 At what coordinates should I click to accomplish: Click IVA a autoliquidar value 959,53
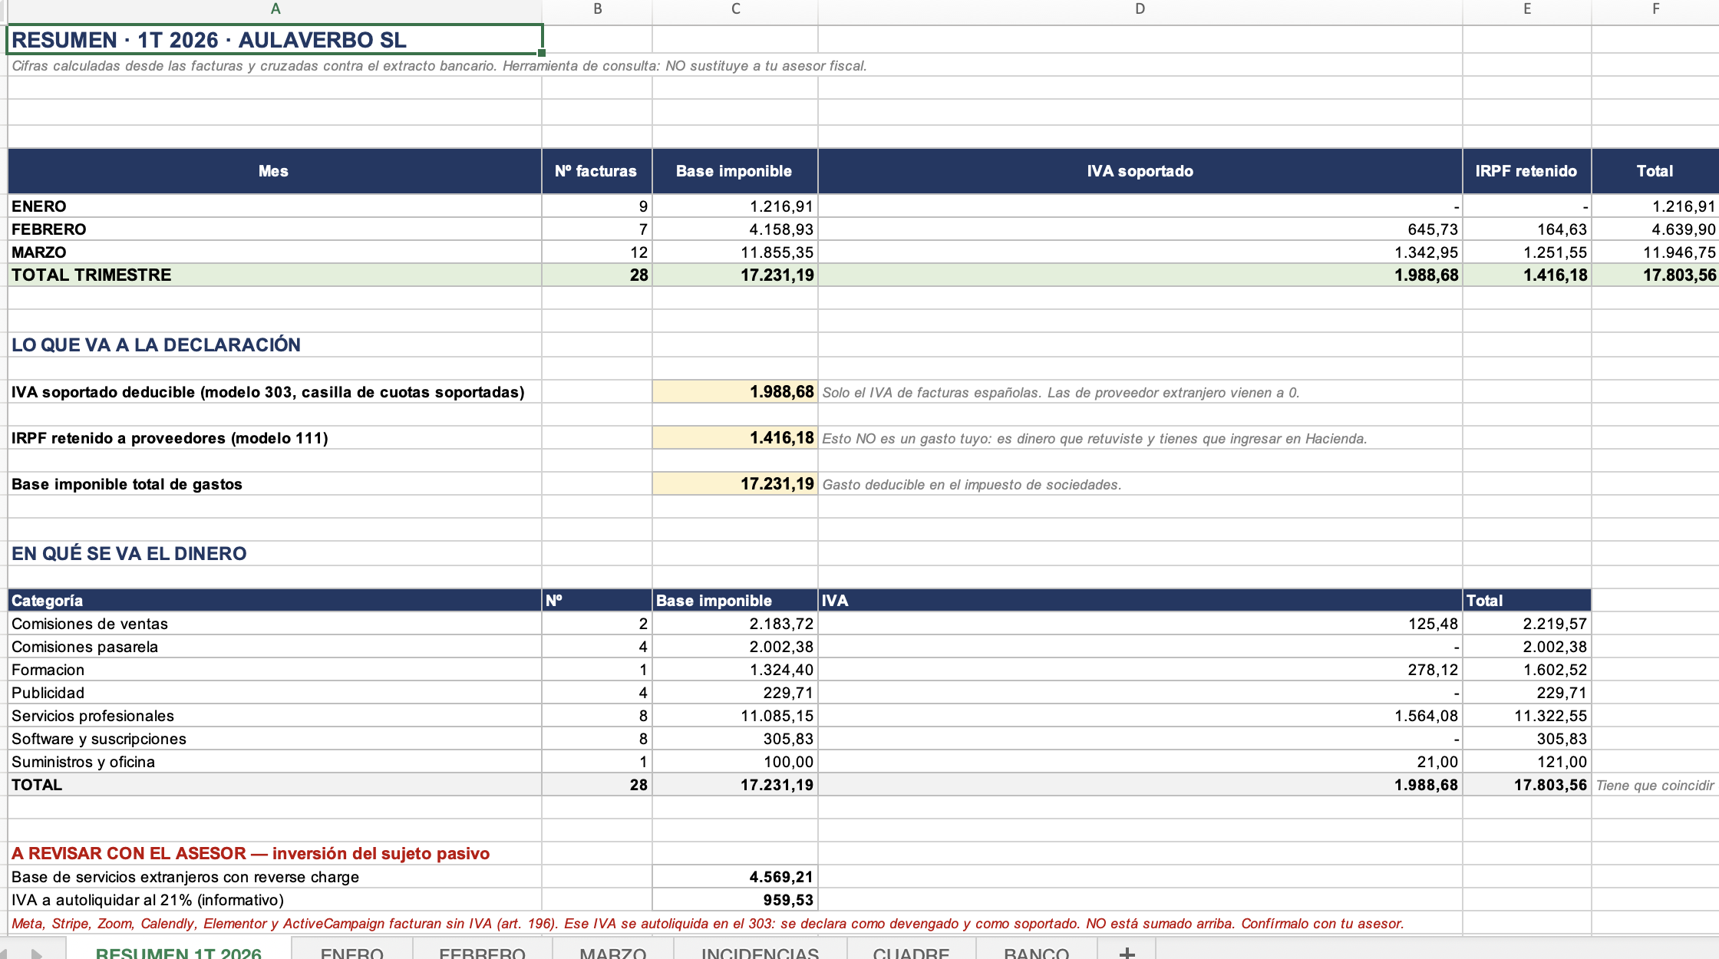pyautogui.click(x=735, y=900)
